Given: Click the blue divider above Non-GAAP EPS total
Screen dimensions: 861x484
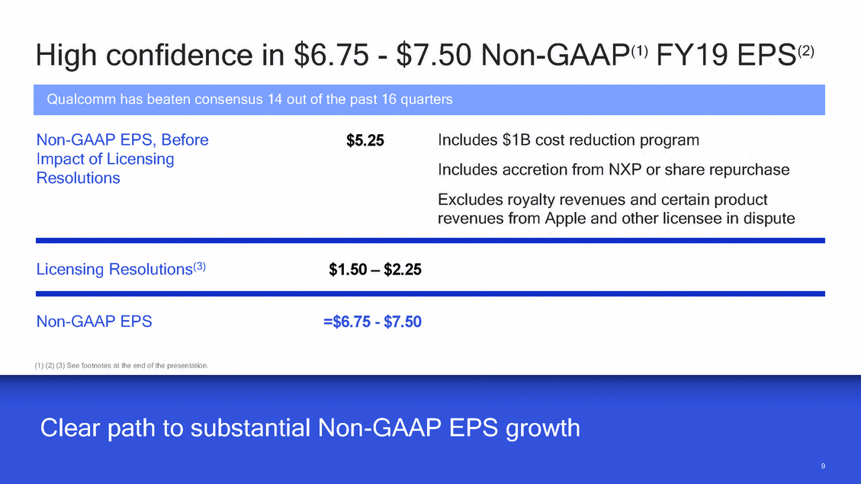Looking at the screenshot, I should [x=430, y=293].
